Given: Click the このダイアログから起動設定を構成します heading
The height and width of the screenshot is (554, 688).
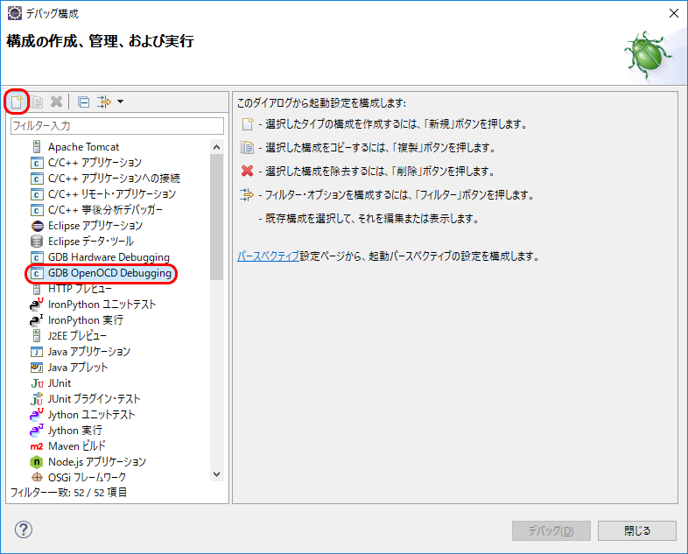Looking at the screenshot, I should click(321, 103).
